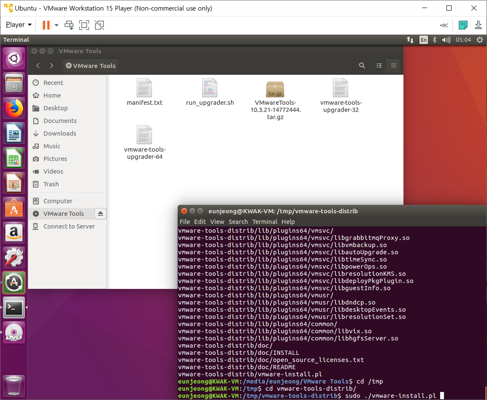Select VMwareTools-10.3.21 tar.gz archive
Viewport: 487px width, 400px height.
pos(276,100)
